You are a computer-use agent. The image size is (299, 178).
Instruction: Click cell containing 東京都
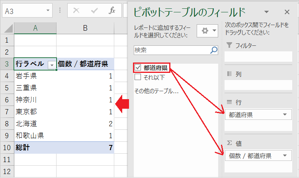(35, 111)
